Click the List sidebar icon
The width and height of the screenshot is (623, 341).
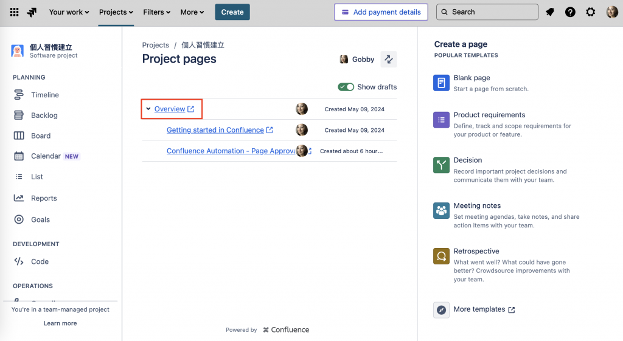tap(19, 177)
